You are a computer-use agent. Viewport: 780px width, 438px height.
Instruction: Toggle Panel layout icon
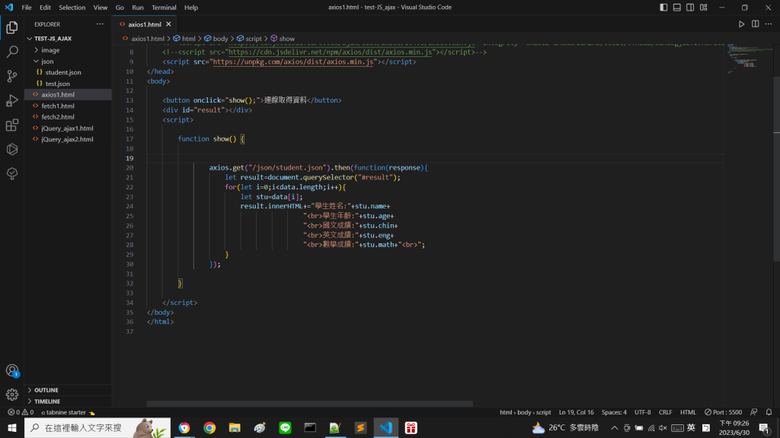click(x=677, y=8)
